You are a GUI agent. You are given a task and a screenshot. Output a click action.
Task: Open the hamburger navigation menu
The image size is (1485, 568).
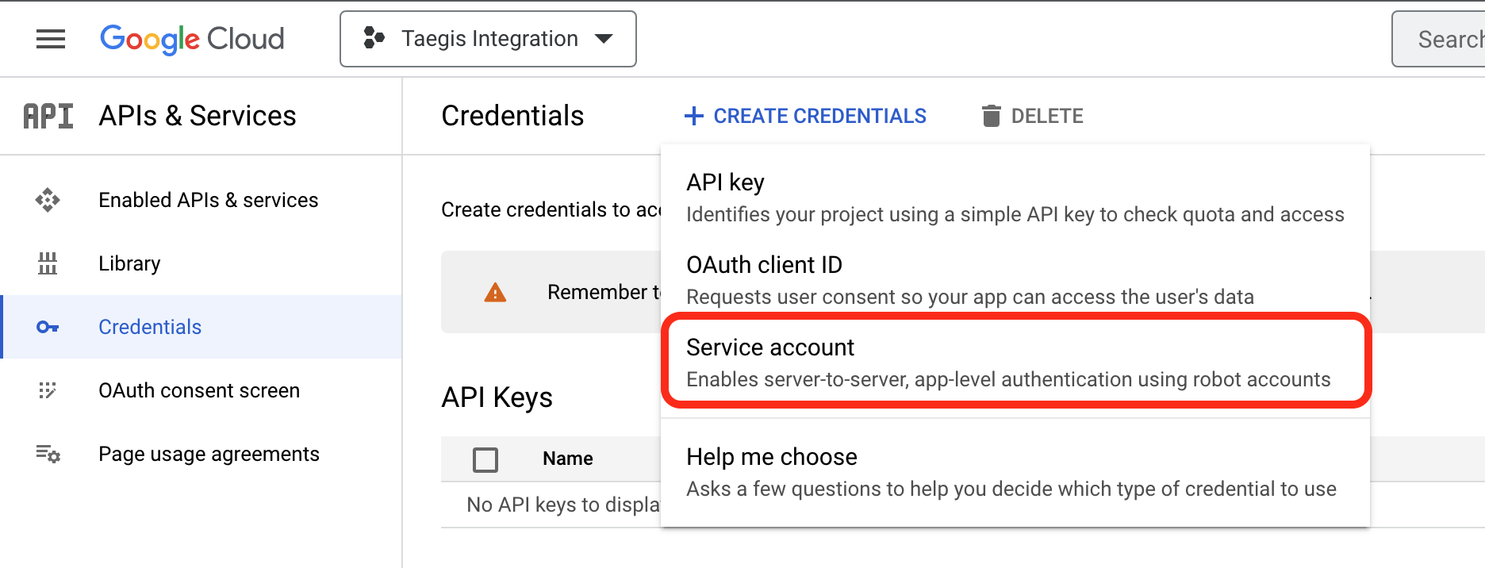point(51,39)
